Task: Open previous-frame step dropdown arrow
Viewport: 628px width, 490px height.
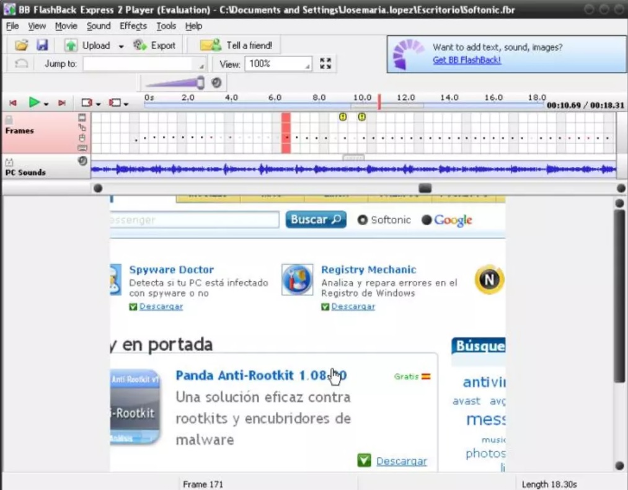Action: 126,104
